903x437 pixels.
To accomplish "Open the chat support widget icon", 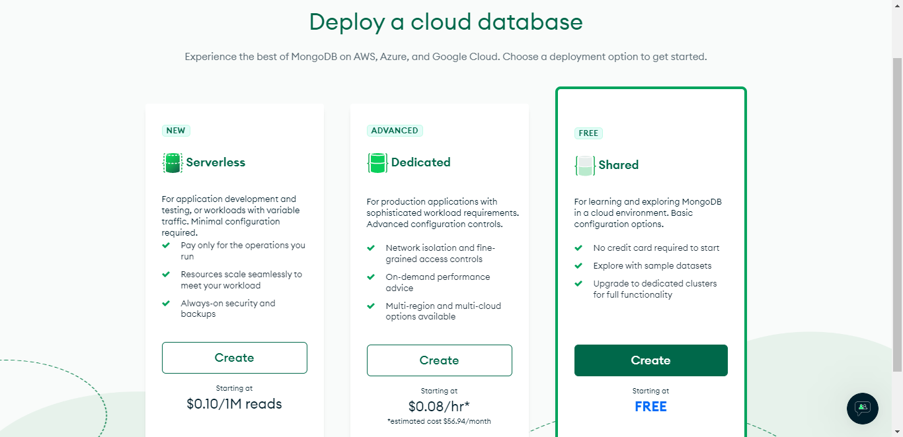I will click(863, 409).
